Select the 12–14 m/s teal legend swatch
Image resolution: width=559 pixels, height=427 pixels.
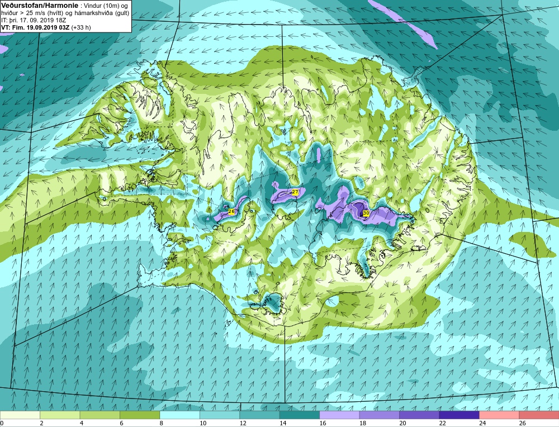pyautogui.click(x=259, y=415)
